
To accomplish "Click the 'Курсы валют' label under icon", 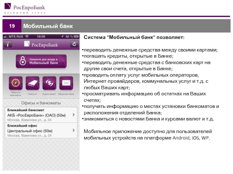I will coord(49,94).
